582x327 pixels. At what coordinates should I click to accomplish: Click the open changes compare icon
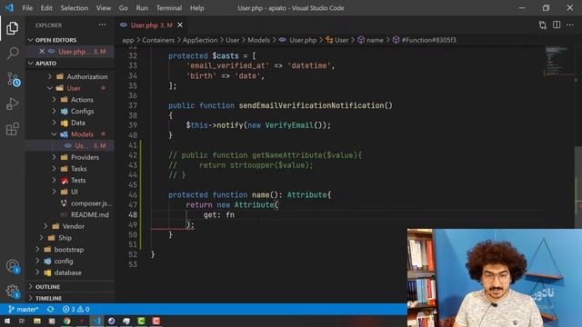point(542,25)
